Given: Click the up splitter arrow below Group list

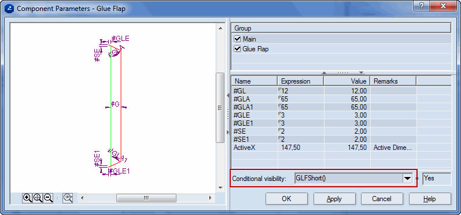Looking at the screenshot, I should (324, 73).
